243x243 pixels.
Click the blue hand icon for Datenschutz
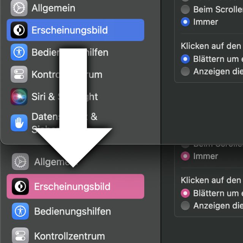19,123
